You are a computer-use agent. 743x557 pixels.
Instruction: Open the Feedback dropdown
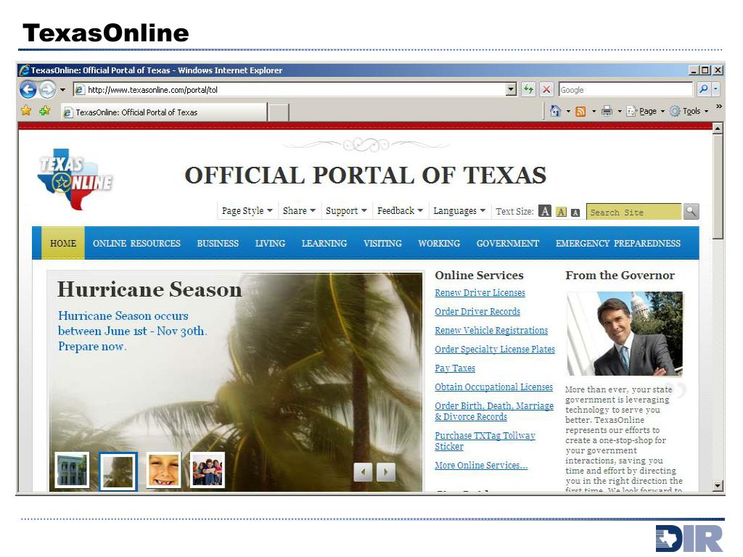coord(400,211)
